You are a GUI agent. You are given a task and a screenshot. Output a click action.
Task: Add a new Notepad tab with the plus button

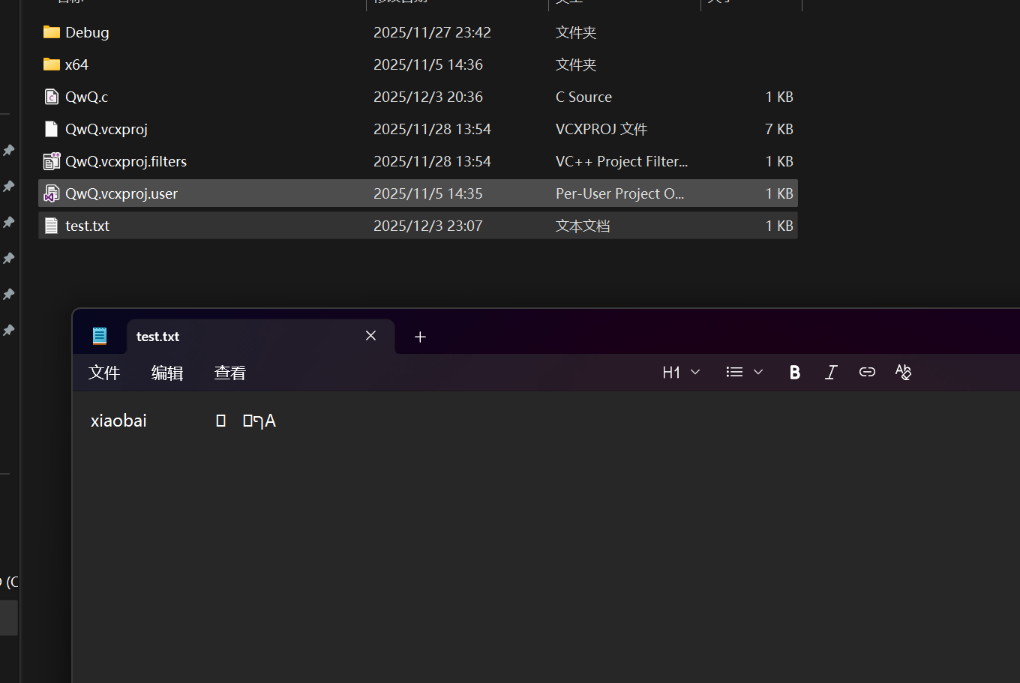[420, 337]
